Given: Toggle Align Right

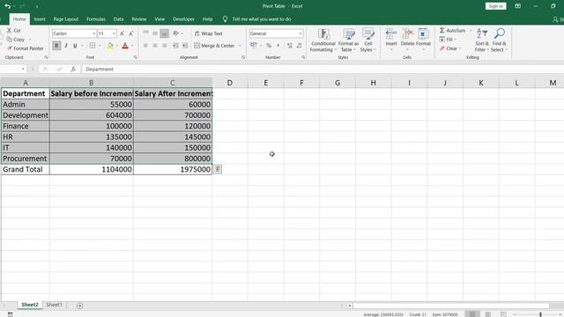Looking at the screenshot, I should pos(165,46).
